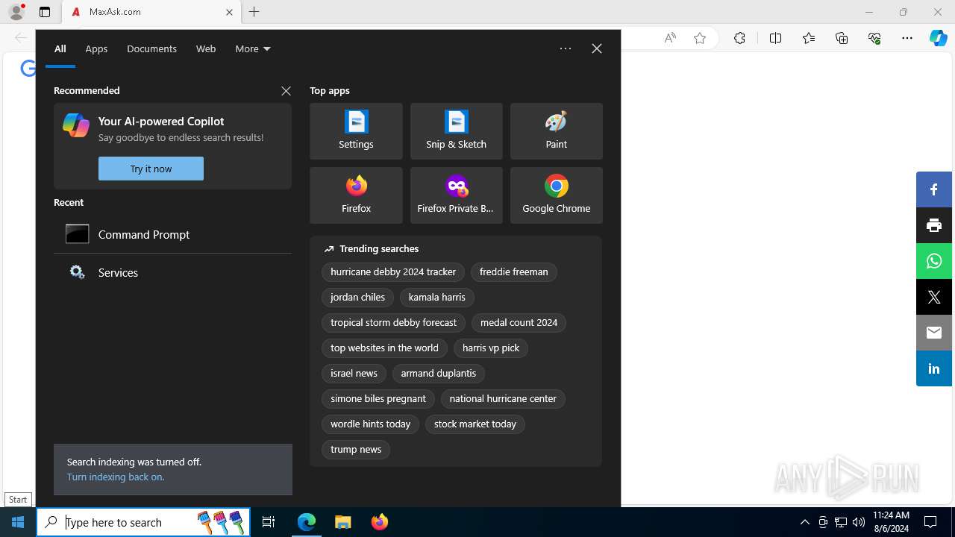
Task: Open Edge Settings and more menu
Action: click(x=907, y=38)
